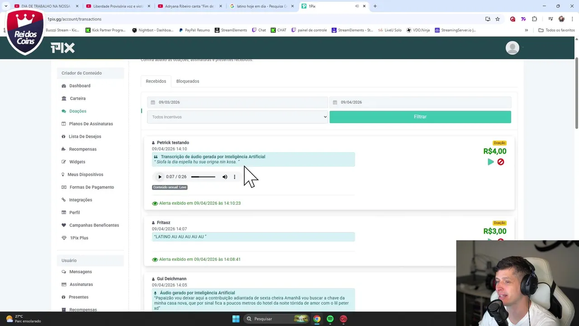Play the Petrick testando audio clip
Image resolution: width=579 pixels, height=326 pixels.
coord(160,177)
